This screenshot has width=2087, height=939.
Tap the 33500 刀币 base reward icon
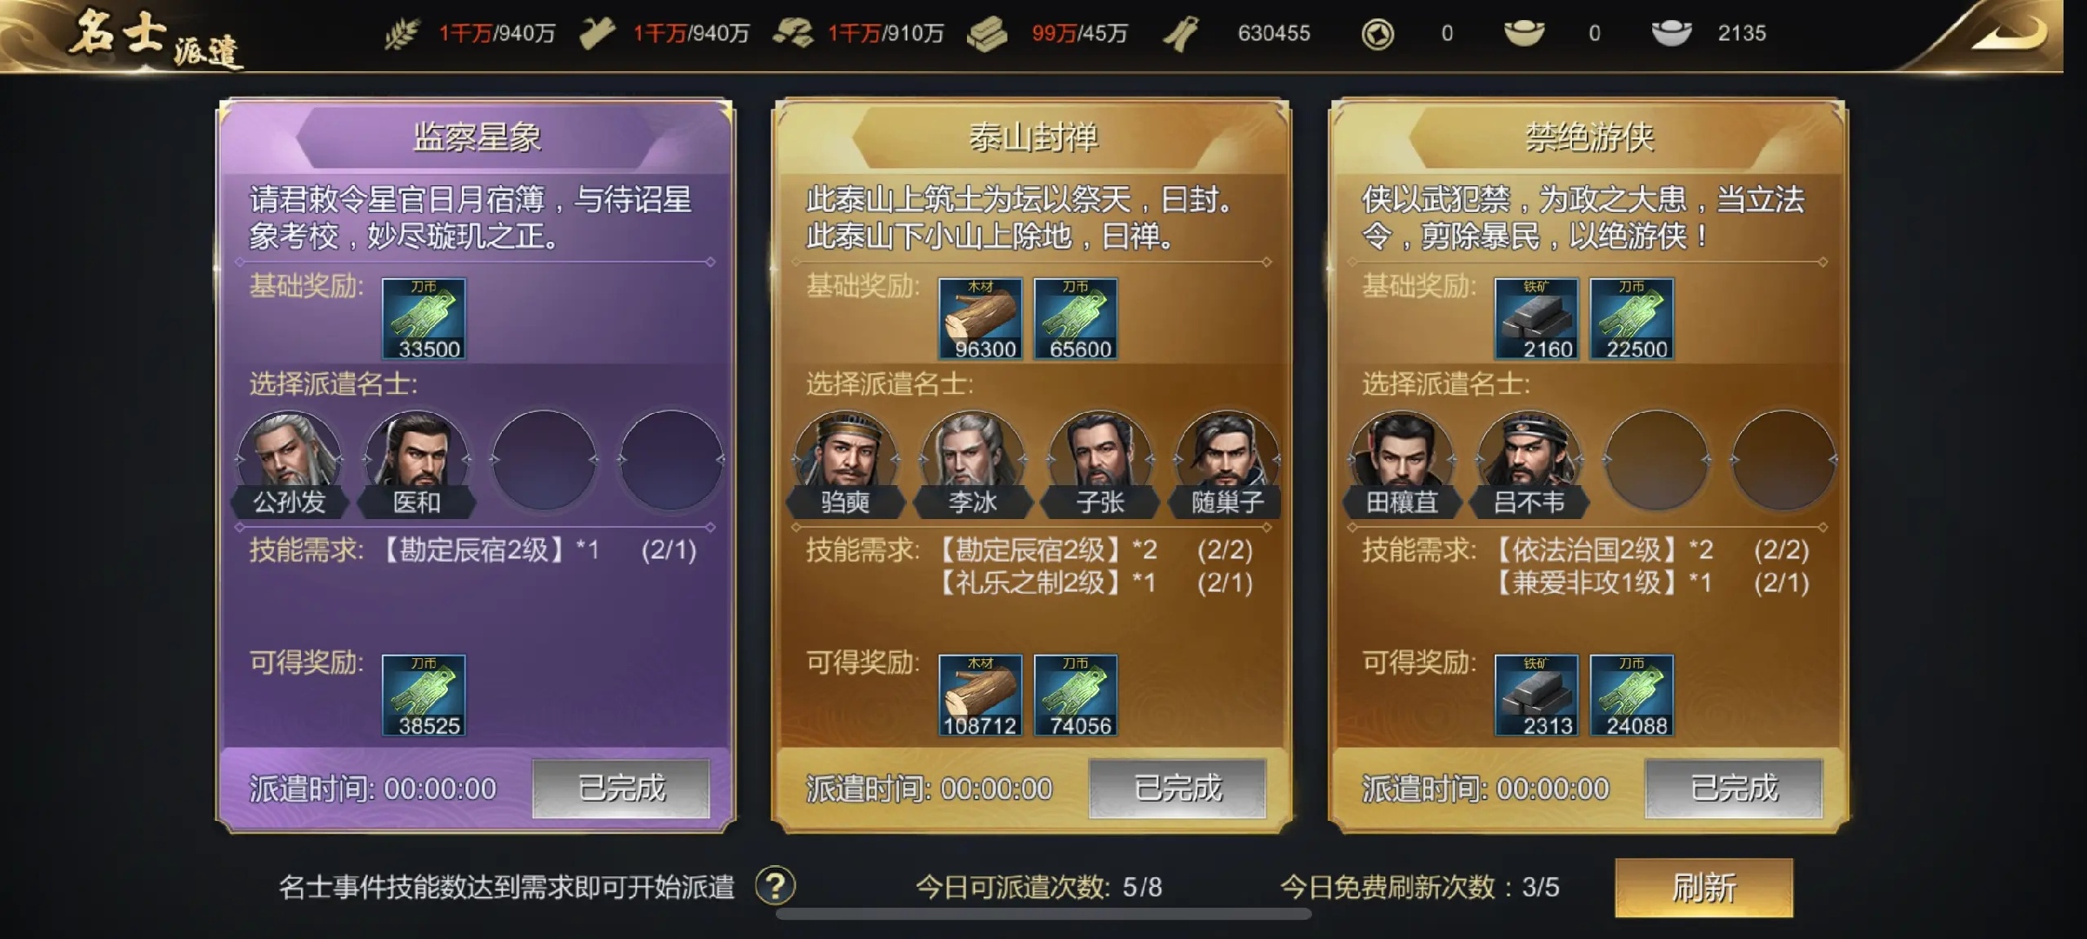point(423,319)
